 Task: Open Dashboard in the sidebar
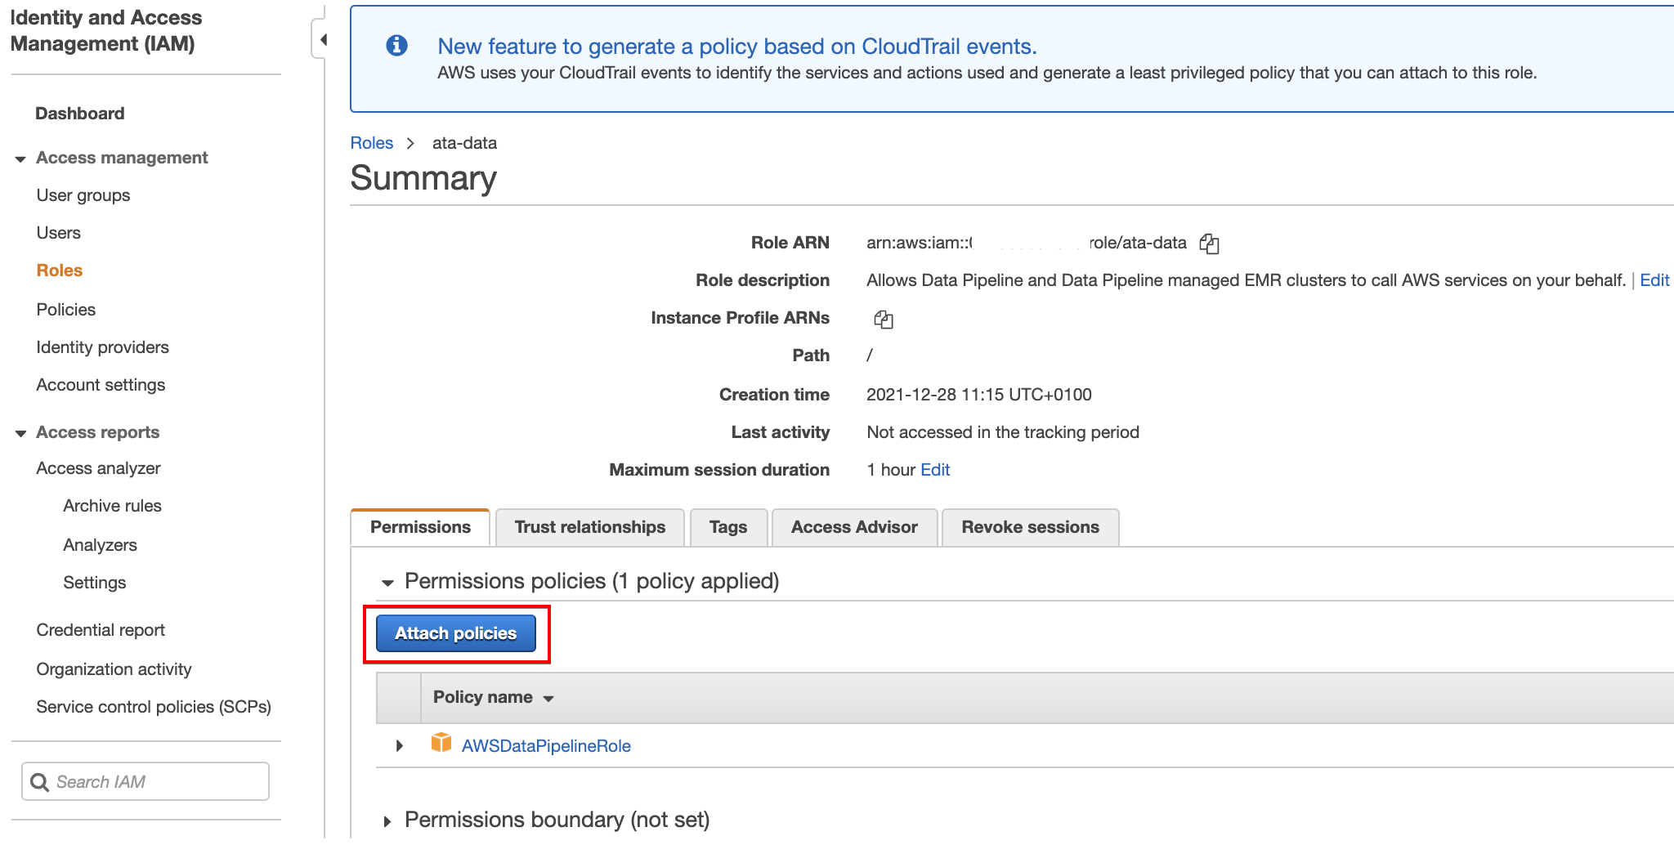point(80,114)
